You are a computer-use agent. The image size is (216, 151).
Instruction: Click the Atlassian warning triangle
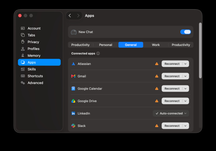[157, 64]
